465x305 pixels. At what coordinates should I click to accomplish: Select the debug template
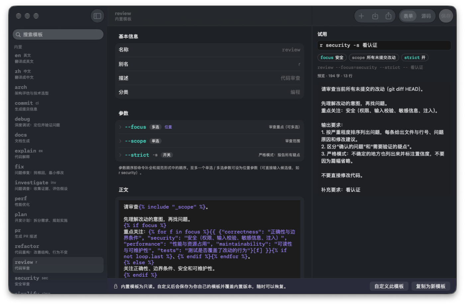[58, 122]
